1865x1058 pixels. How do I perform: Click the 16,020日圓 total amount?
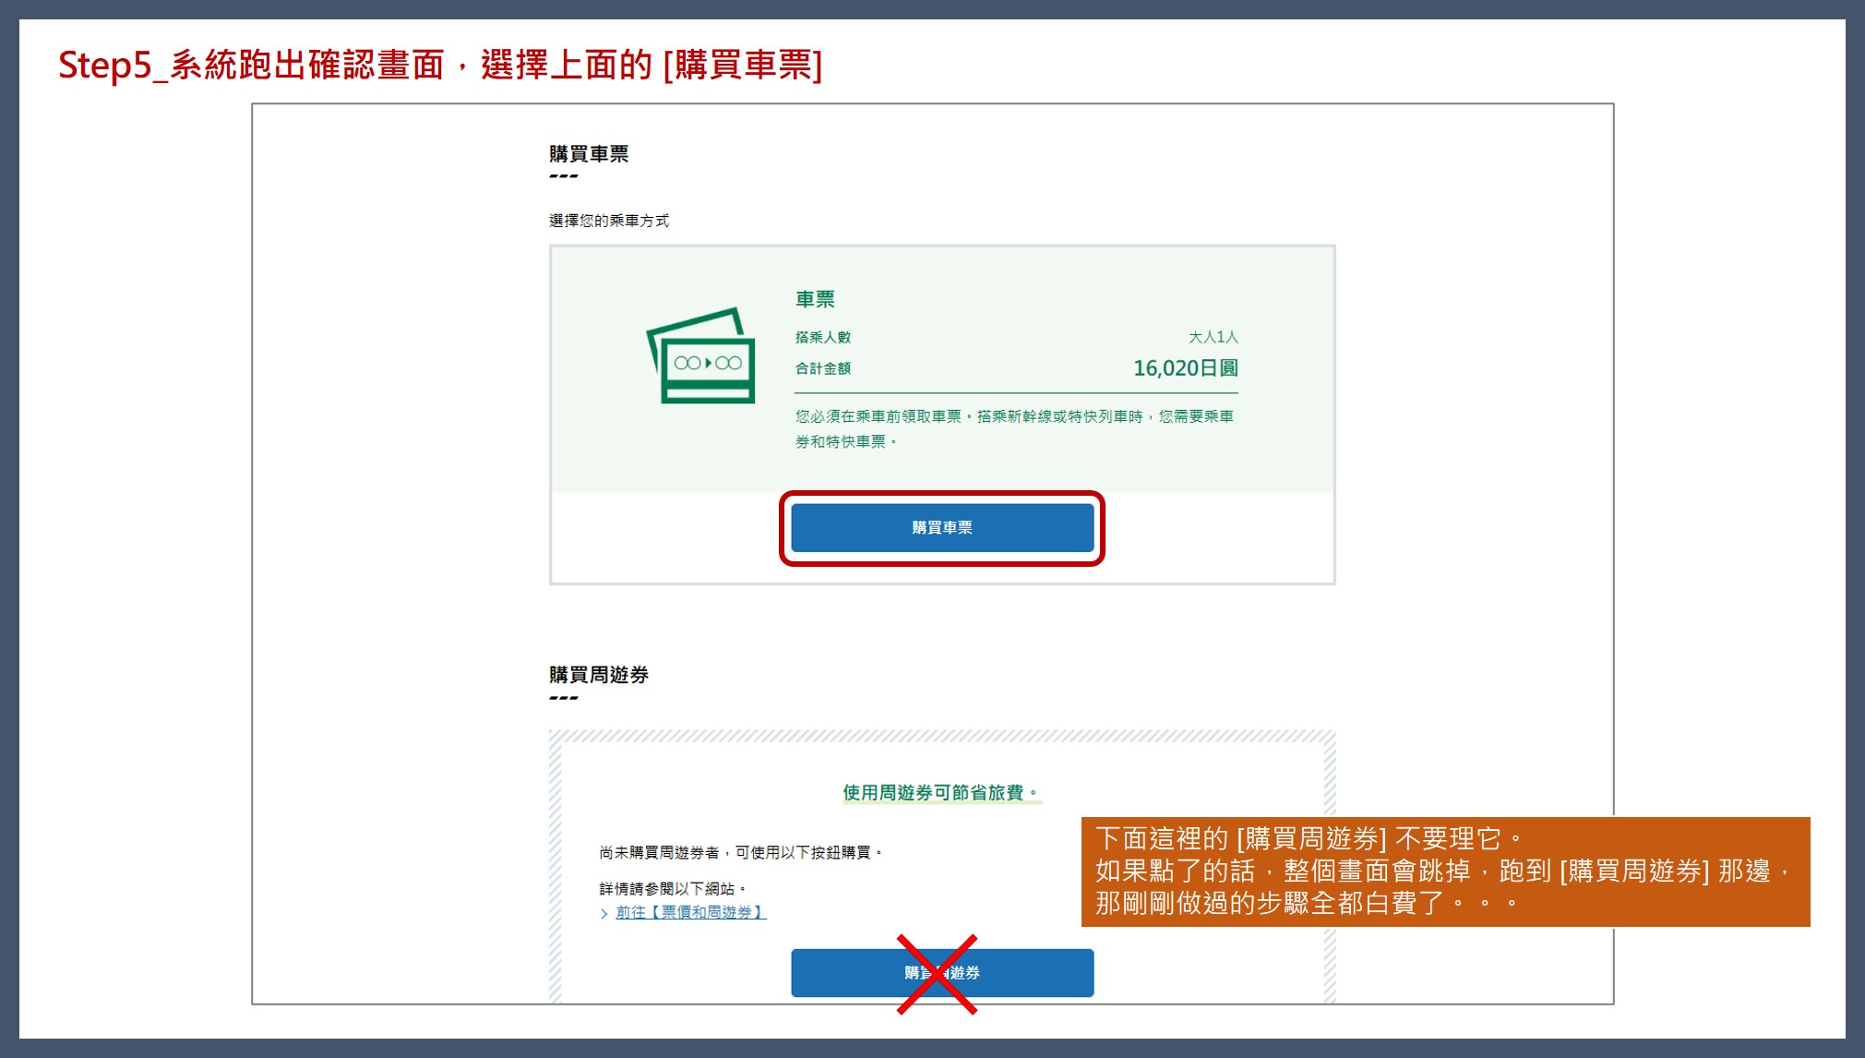1185,368
